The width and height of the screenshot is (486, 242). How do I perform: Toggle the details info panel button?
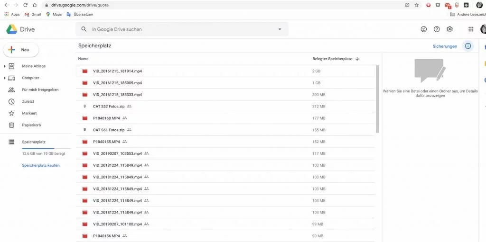coord(467,46)
